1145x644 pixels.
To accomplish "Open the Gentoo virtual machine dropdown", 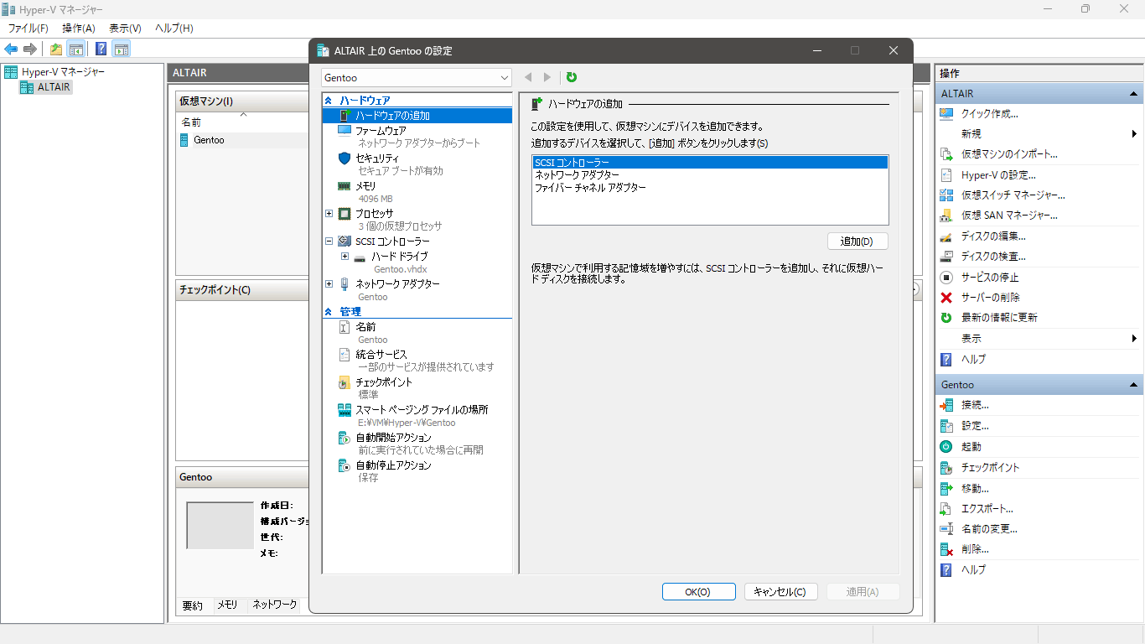I will click(417, 77).
